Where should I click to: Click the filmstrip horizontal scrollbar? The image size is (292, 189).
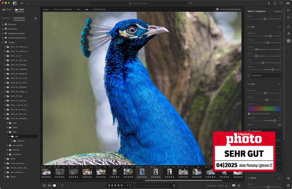point(184,180)
